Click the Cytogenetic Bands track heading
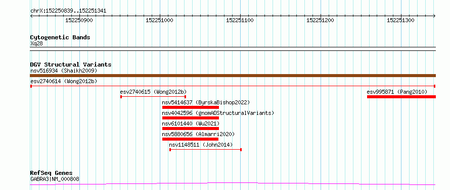Screen dimensions: 450x190 [60, 37]
